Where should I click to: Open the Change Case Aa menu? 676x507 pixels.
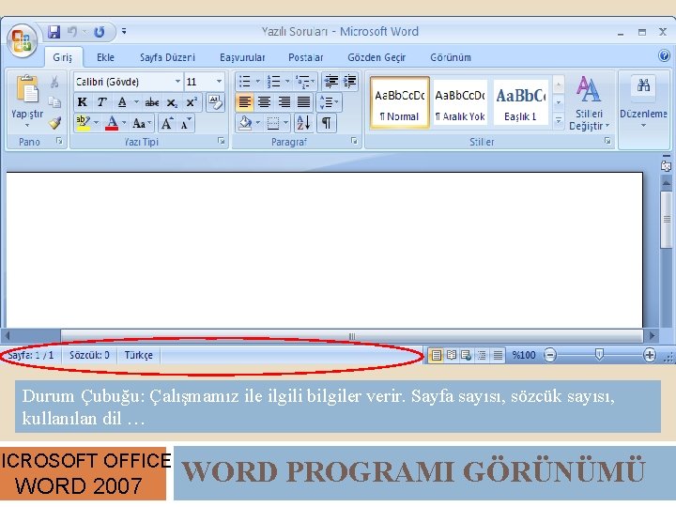click(x=141, y=123)
